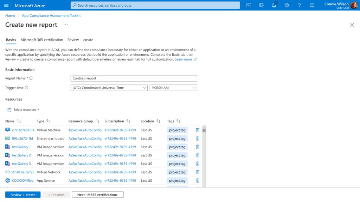
Task: Open the Learn more link
Action: (x=184, y=59)
